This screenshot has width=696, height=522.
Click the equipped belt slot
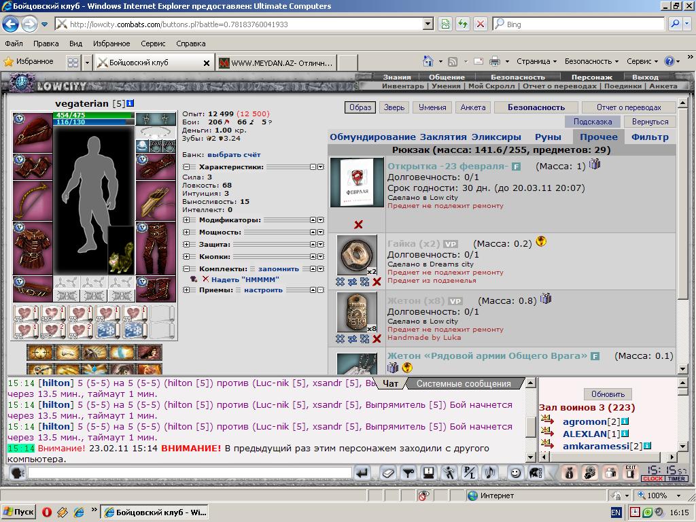33,288
